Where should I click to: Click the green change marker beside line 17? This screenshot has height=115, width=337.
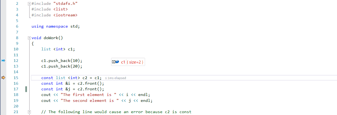26,89
